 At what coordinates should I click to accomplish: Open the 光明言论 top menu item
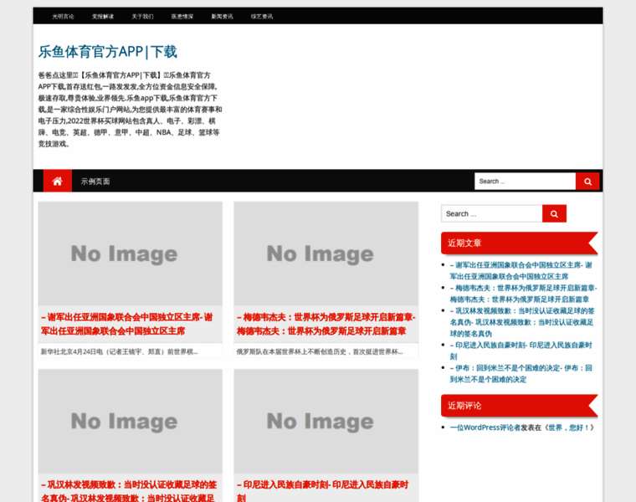click(63, 16)
